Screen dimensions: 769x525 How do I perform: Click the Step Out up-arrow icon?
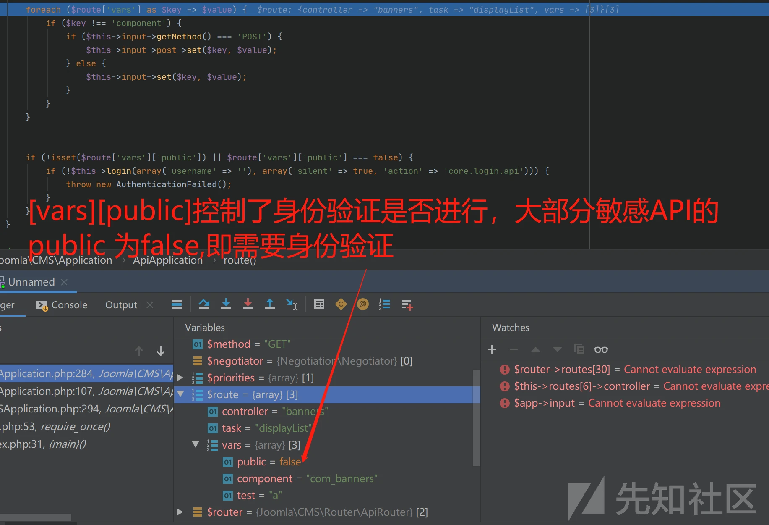(x=270, y=304)
